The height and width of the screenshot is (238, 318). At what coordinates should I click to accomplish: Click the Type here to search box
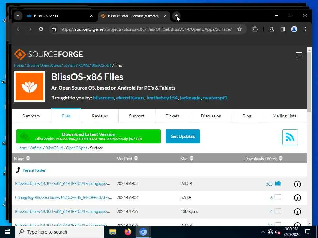click(x=60, y=232)
